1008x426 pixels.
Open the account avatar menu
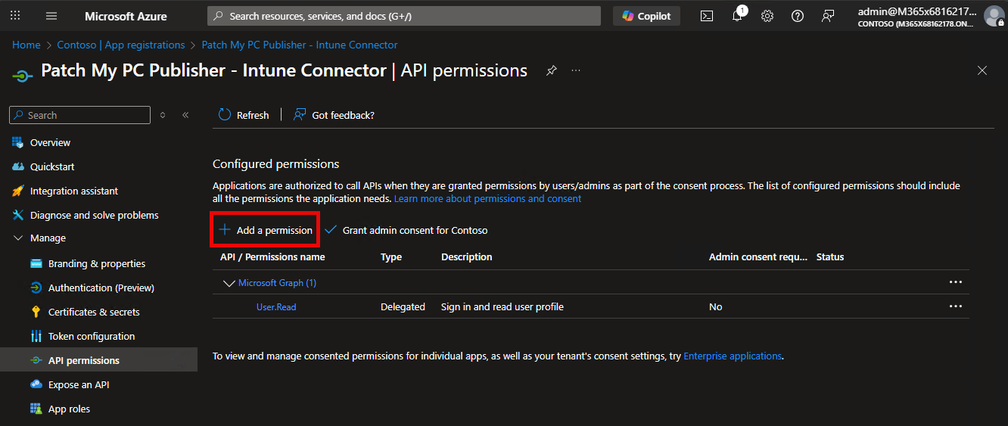point(994,16)
